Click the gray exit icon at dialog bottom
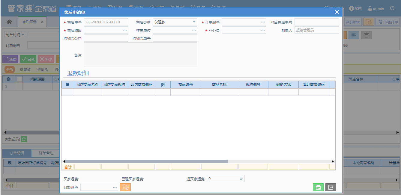 pos(331,187)
